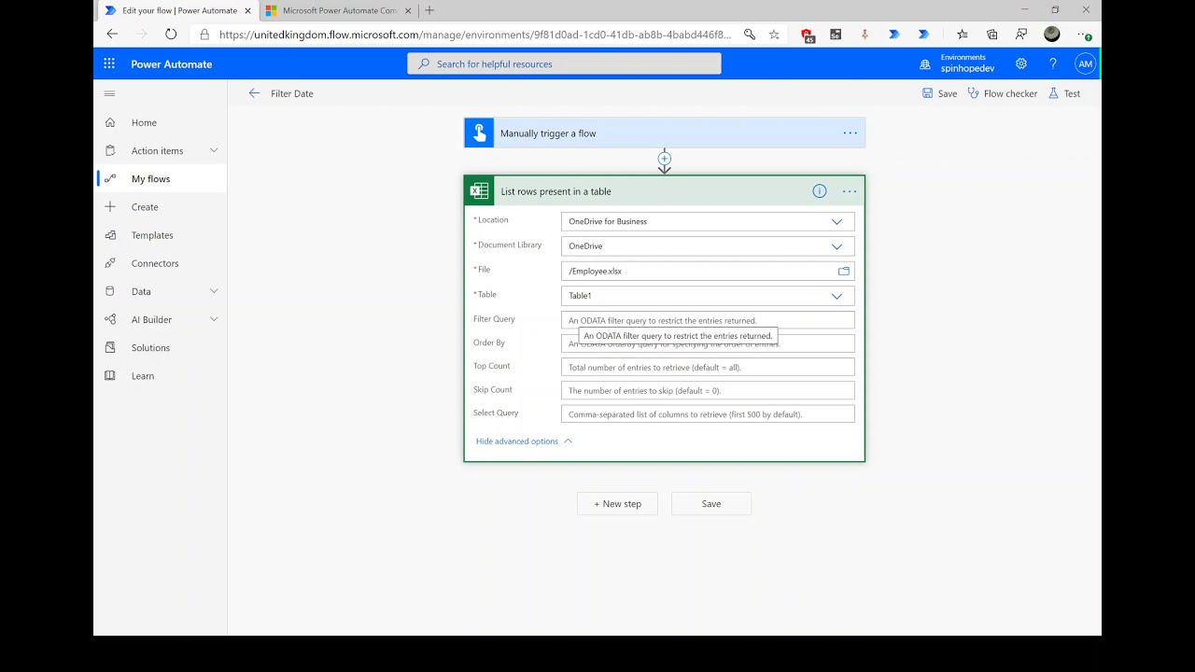The width and height of the screenshot is (1195, 672).
Task: Open the file picker folder icon
Action: pos(844,271)
